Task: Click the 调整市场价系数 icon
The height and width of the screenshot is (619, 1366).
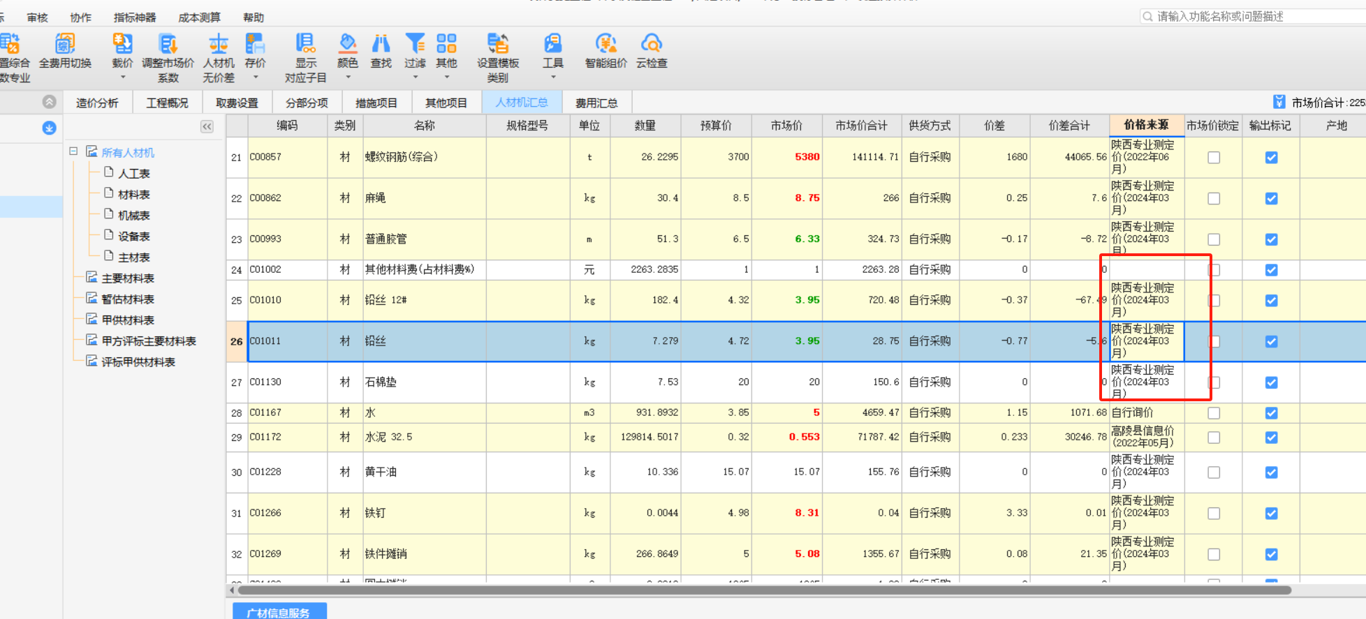Action: pos(168,44)
